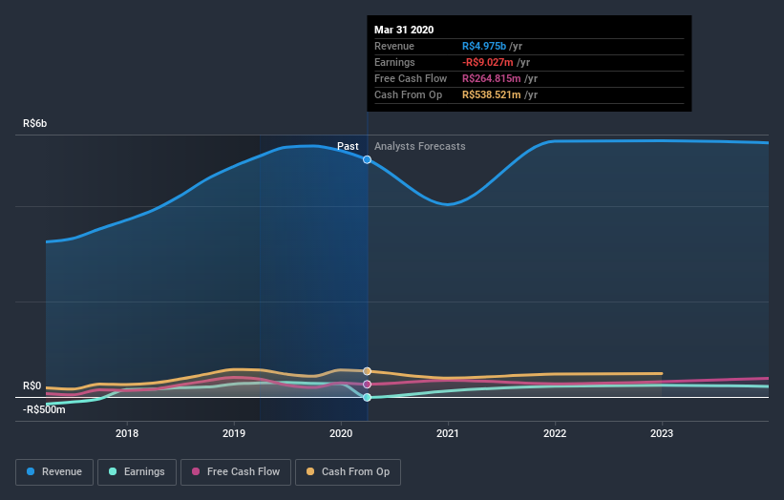Select the orange Cash From Op data point marker

tap(367, 371)
